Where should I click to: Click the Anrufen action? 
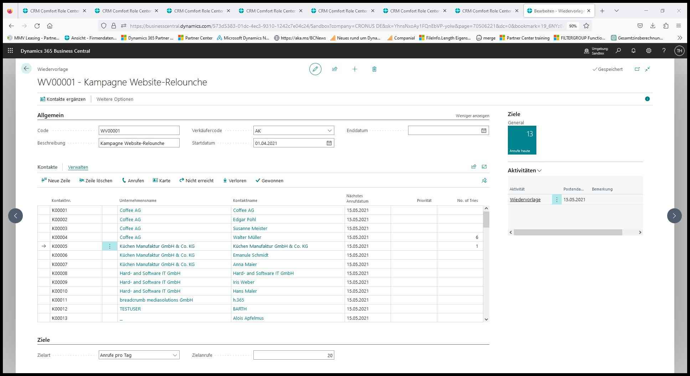coord(133,181)
